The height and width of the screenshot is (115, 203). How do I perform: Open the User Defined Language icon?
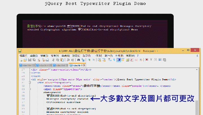point(123,60)
